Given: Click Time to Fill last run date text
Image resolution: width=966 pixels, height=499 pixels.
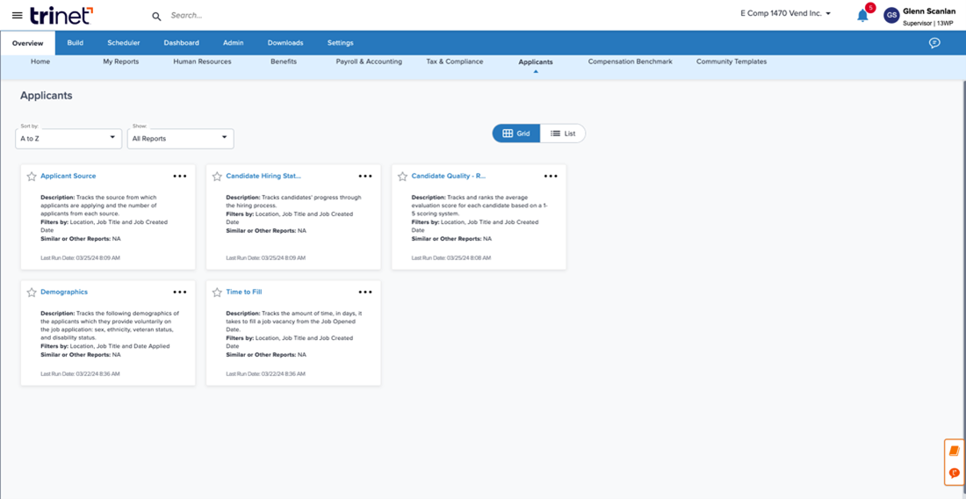Looking at the screenshot, I should pos(266,374).
